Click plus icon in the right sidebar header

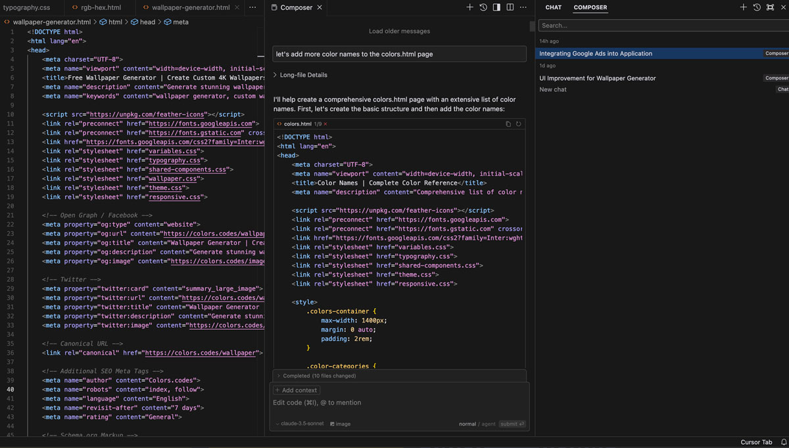pyautogui.click(x=743, y=7)
